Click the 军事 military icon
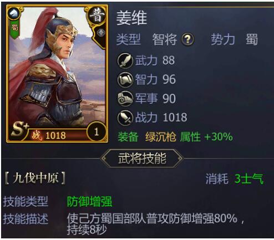 [125, 99]
